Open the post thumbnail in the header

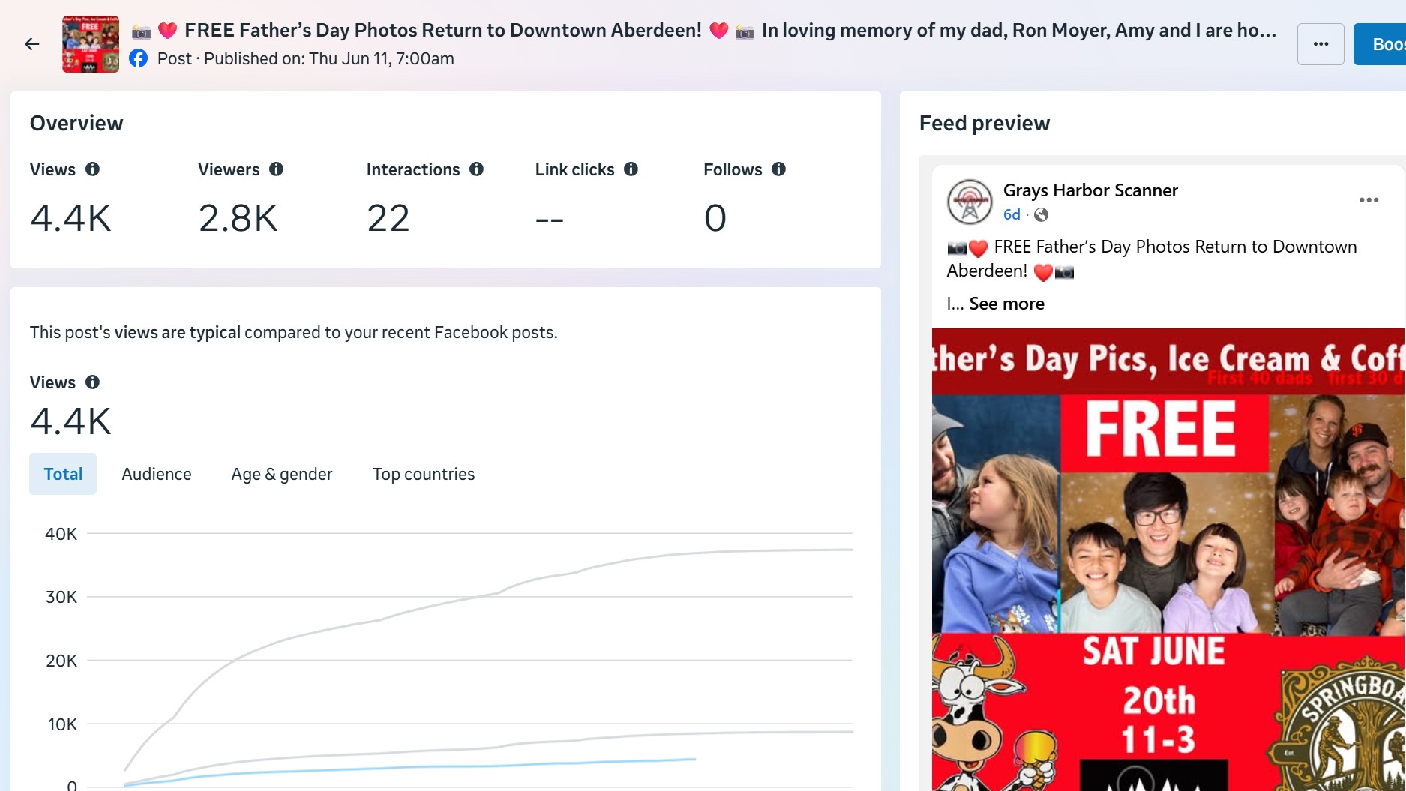[91, 44]
